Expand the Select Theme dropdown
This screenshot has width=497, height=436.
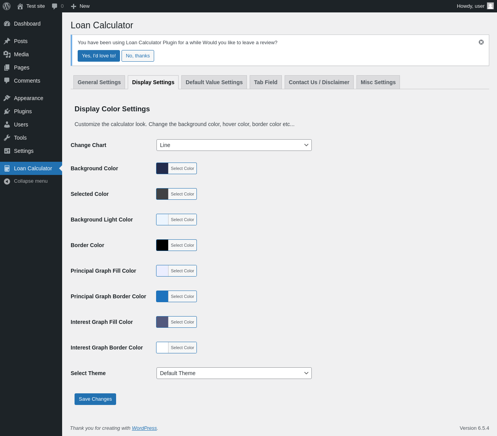234,373
